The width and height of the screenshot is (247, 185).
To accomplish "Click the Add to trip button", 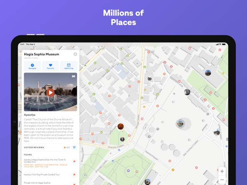I will (x=69, y=66).
